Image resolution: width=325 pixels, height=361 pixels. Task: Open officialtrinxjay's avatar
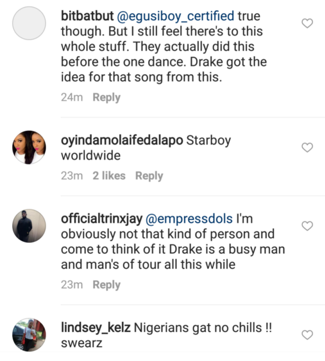coord(29,226)
